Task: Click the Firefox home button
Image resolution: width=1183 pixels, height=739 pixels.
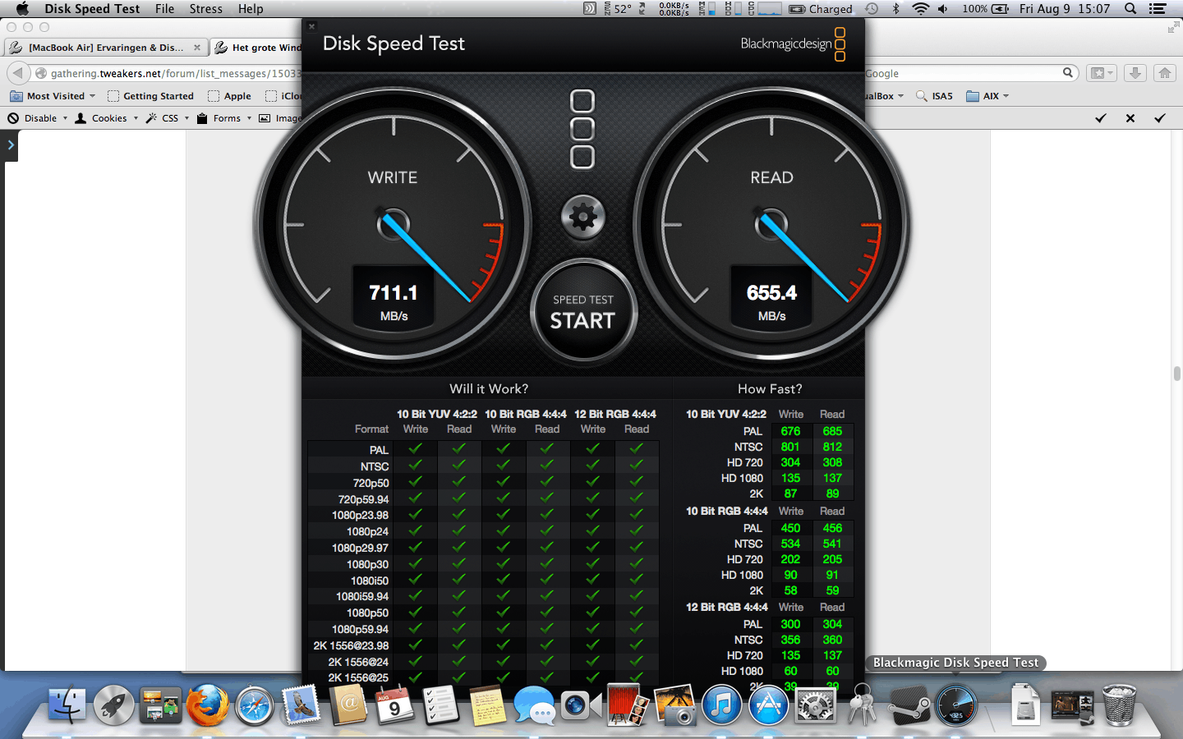Action: (1164, 73)
